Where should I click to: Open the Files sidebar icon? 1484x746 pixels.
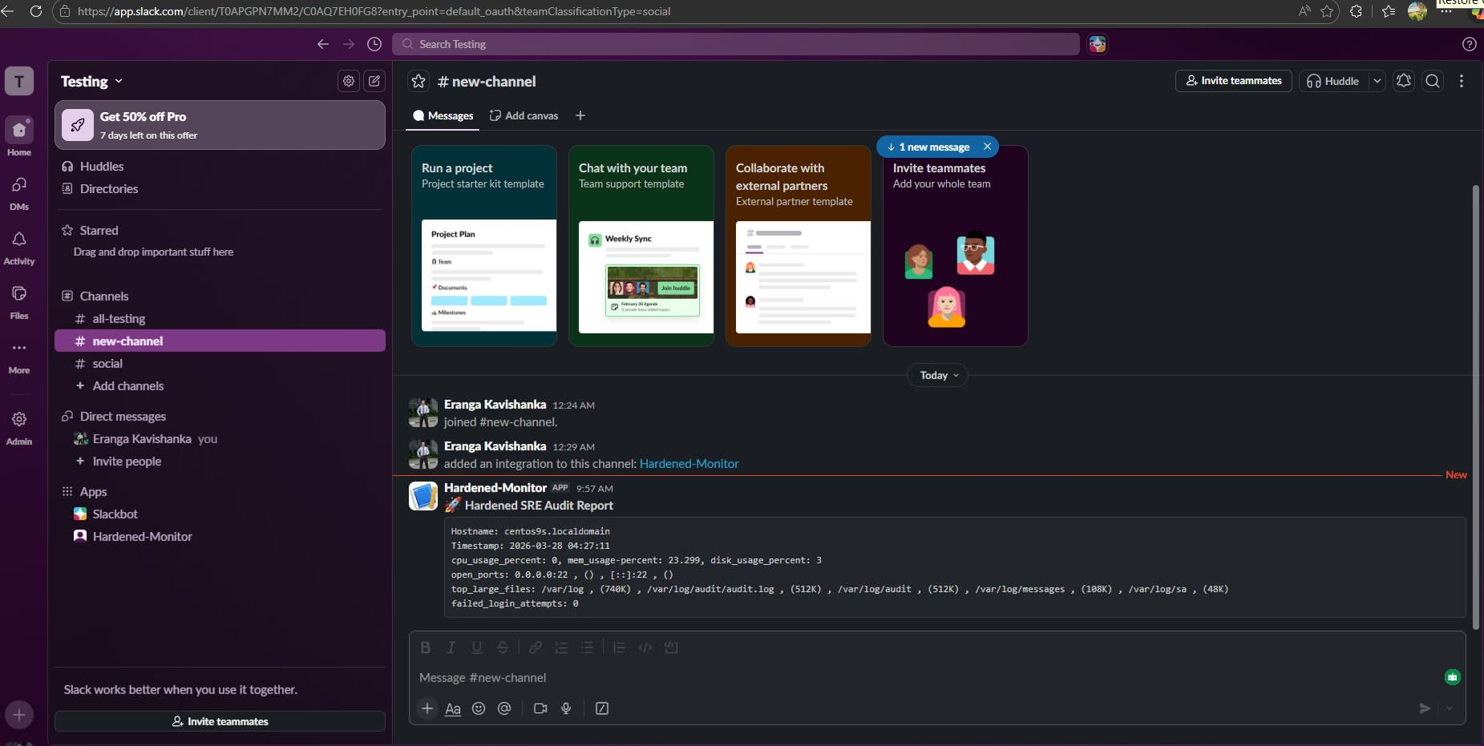coord(19,293)
